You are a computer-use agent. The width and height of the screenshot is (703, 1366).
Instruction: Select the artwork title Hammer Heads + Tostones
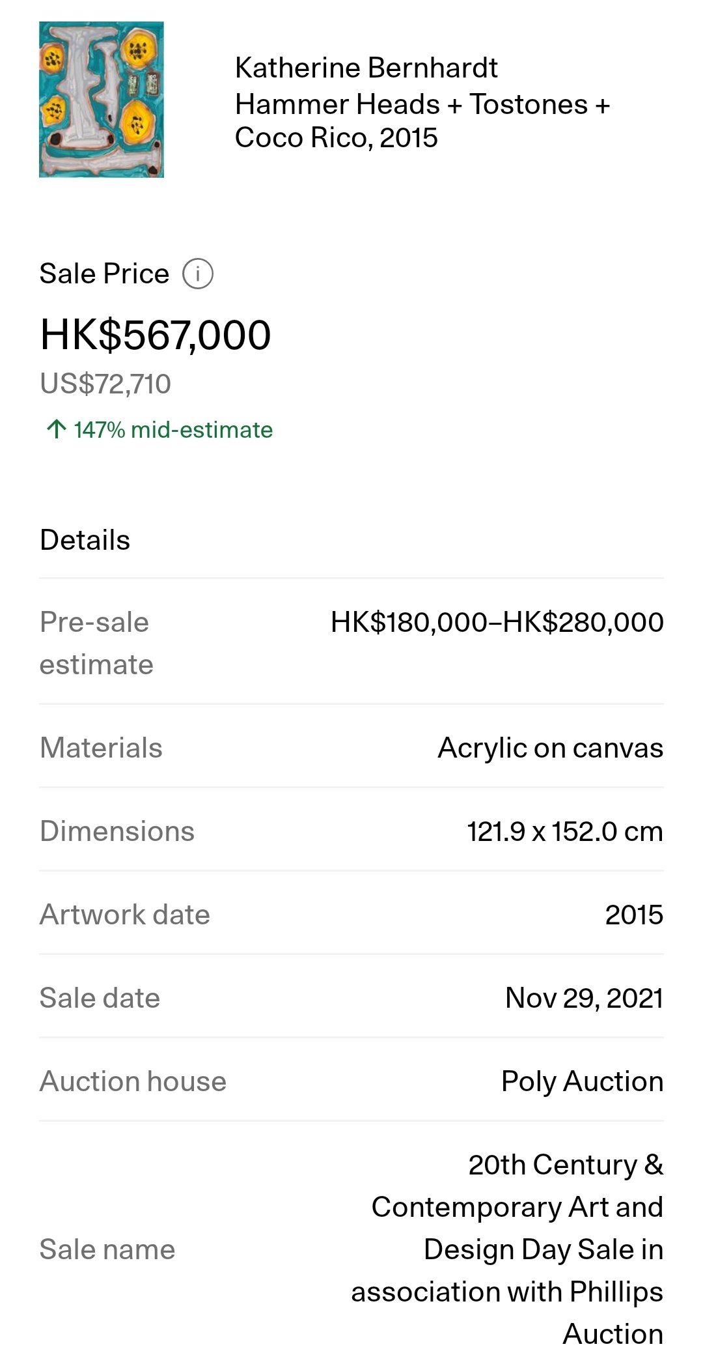point(422,121)
